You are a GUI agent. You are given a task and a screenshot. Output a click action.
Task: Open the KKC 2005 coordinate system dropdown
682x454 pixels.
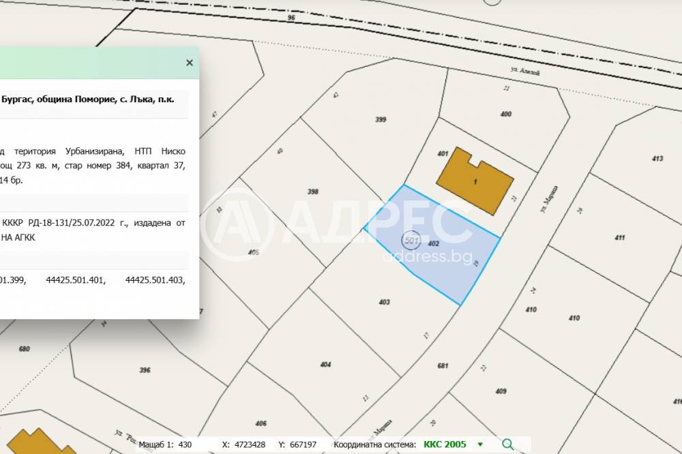[x=479, y=444]
